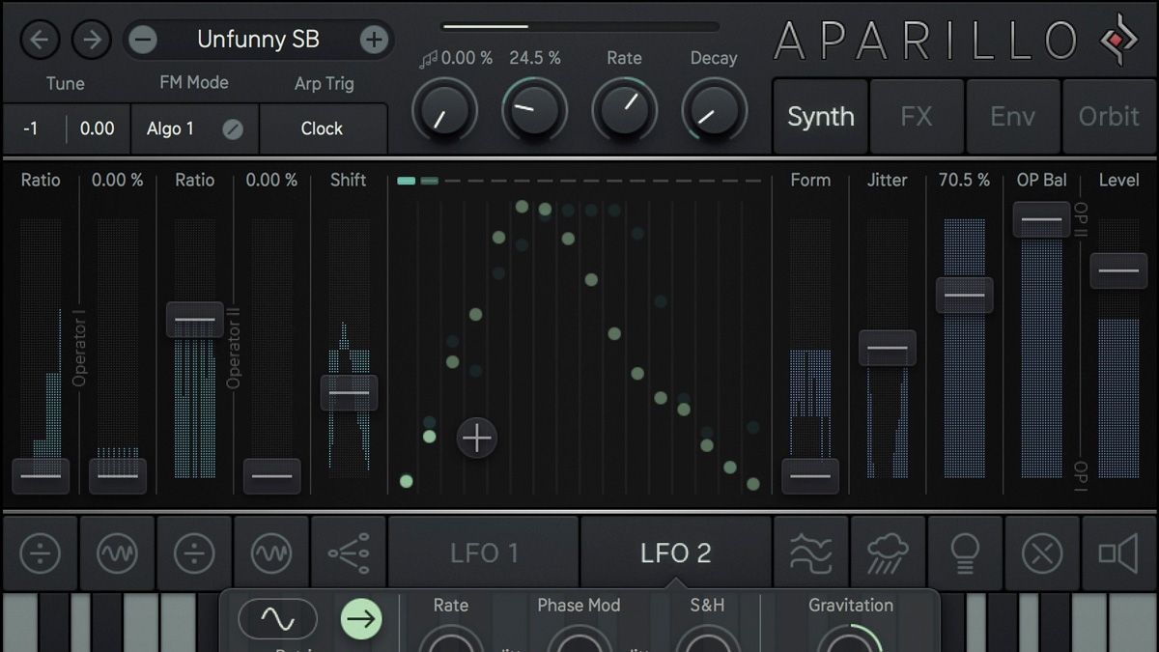Adjust the OP Bal slider handle
The image size is (1159, 652).
[1041, 220]
